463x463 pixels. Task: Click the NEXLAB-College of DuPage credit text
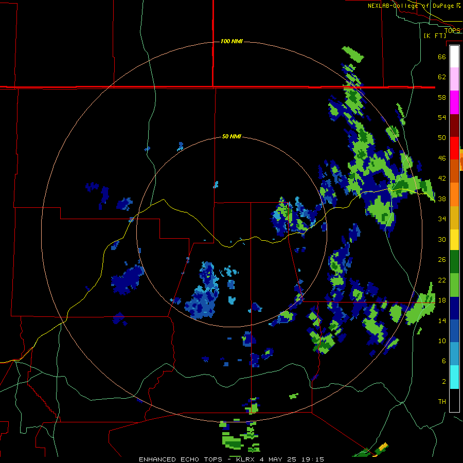pyautogui.click(x=414, y=6)
